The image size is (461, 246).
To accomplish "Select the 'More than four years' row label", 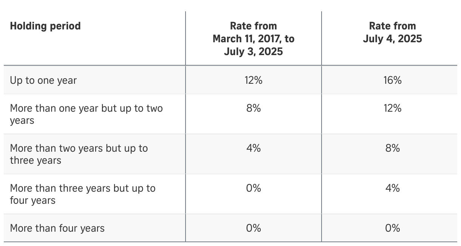I will (57, 228).
